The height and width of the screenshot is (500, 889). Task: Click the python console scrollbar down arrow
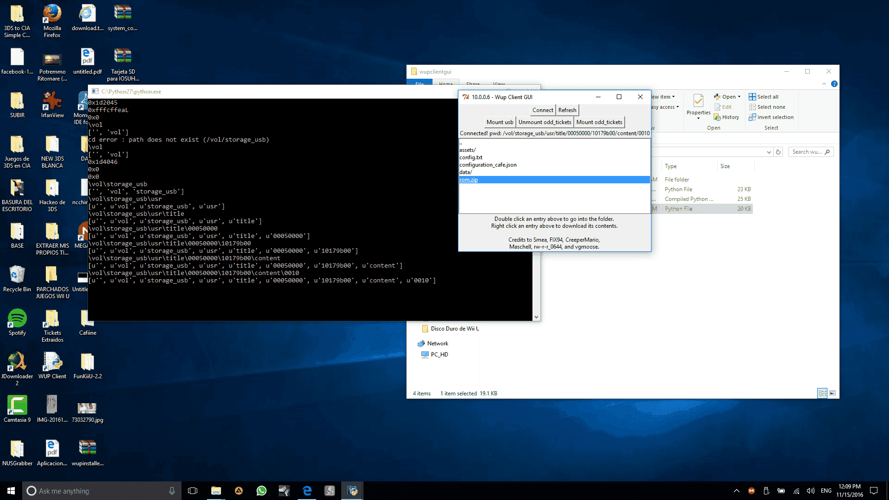tap(536, 317)
